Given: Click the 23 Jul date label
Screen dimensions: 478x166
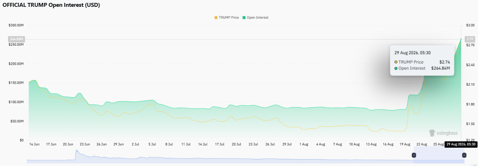Looking at the screenshot, I should (253, 144).
